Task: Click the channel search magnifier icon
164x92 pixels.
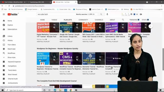Action: tap(123, 20)
